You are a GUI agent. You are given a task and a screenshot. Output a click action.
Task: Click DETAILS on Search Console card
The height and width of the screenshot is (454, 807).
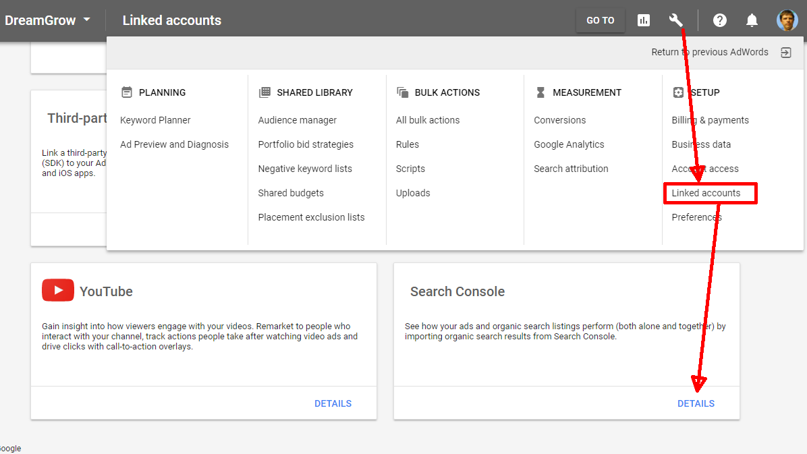pos(696,403)
